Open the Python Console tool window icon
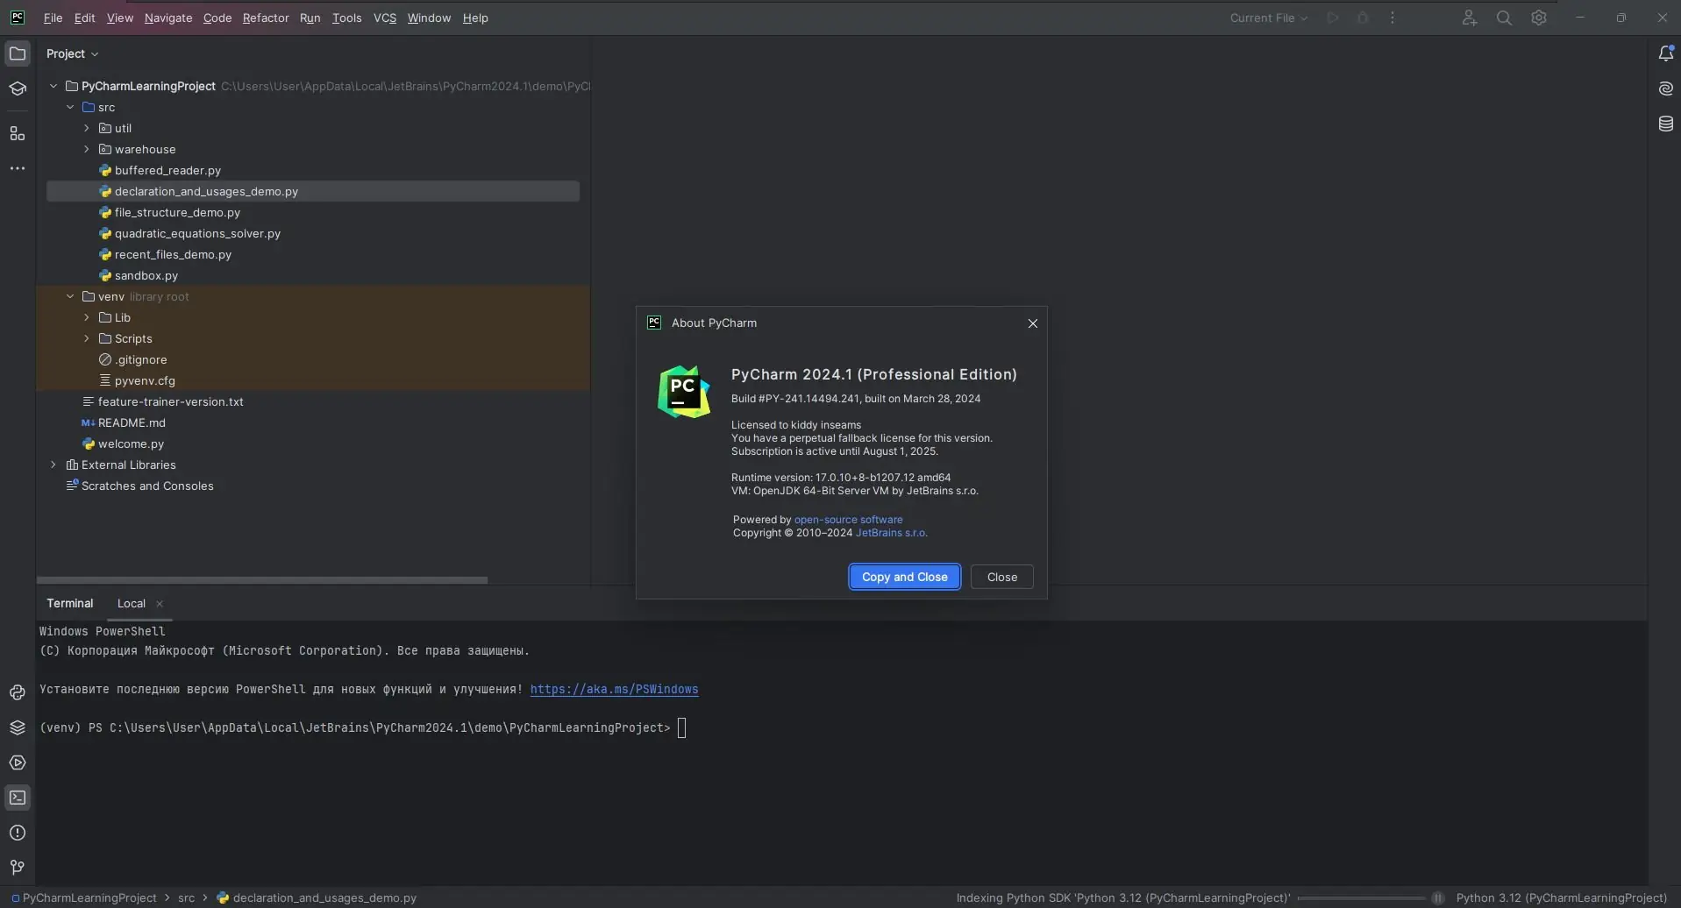The height and width of the screenshot is (908, 1681). click(x=18, y=692)
